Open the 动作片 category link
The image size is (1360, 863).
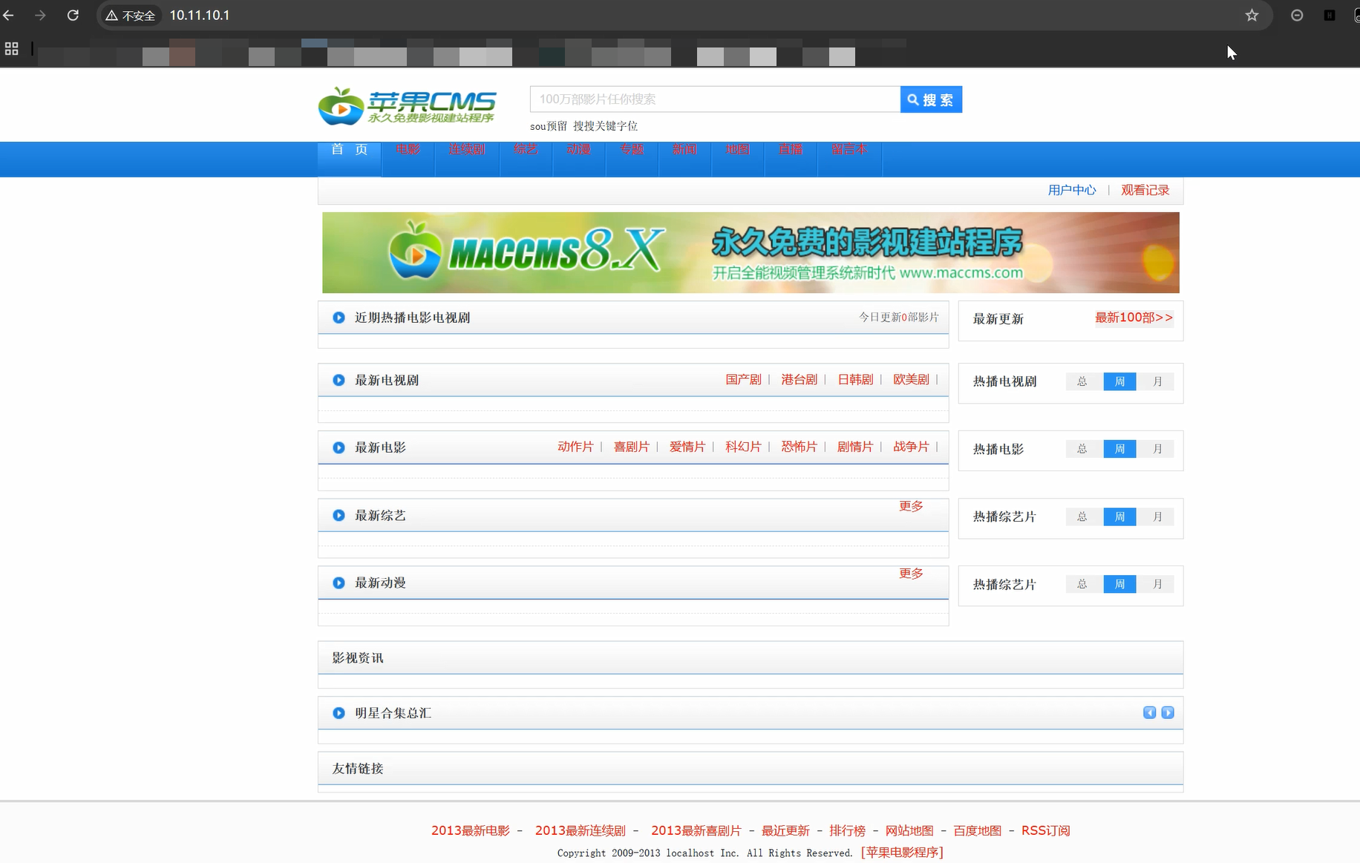tap(575, 447)
